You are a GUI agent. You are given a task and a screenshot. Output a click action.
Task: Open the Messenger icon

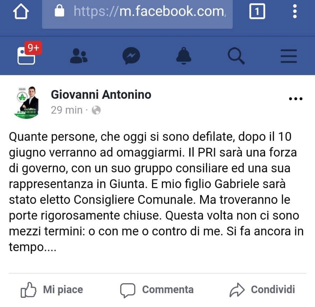(131, 56)
